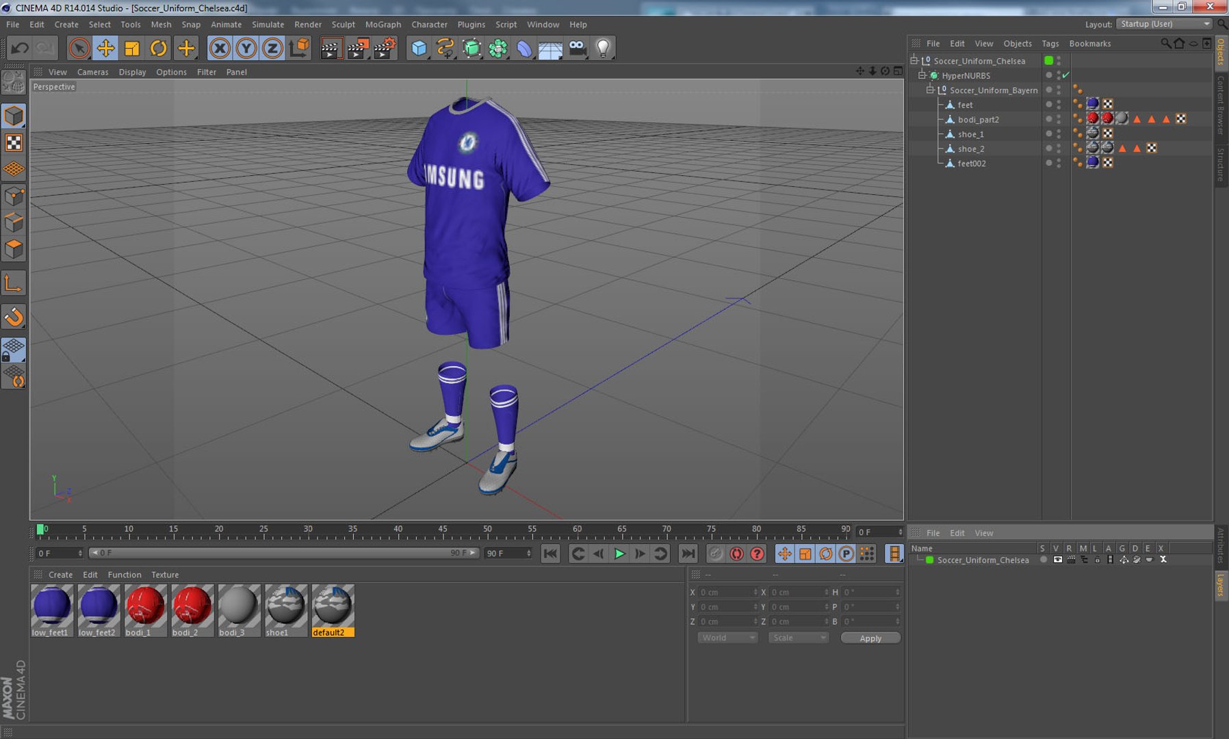Toggle Locked Workplane
1229x739 pixels.
click(14, 350)
